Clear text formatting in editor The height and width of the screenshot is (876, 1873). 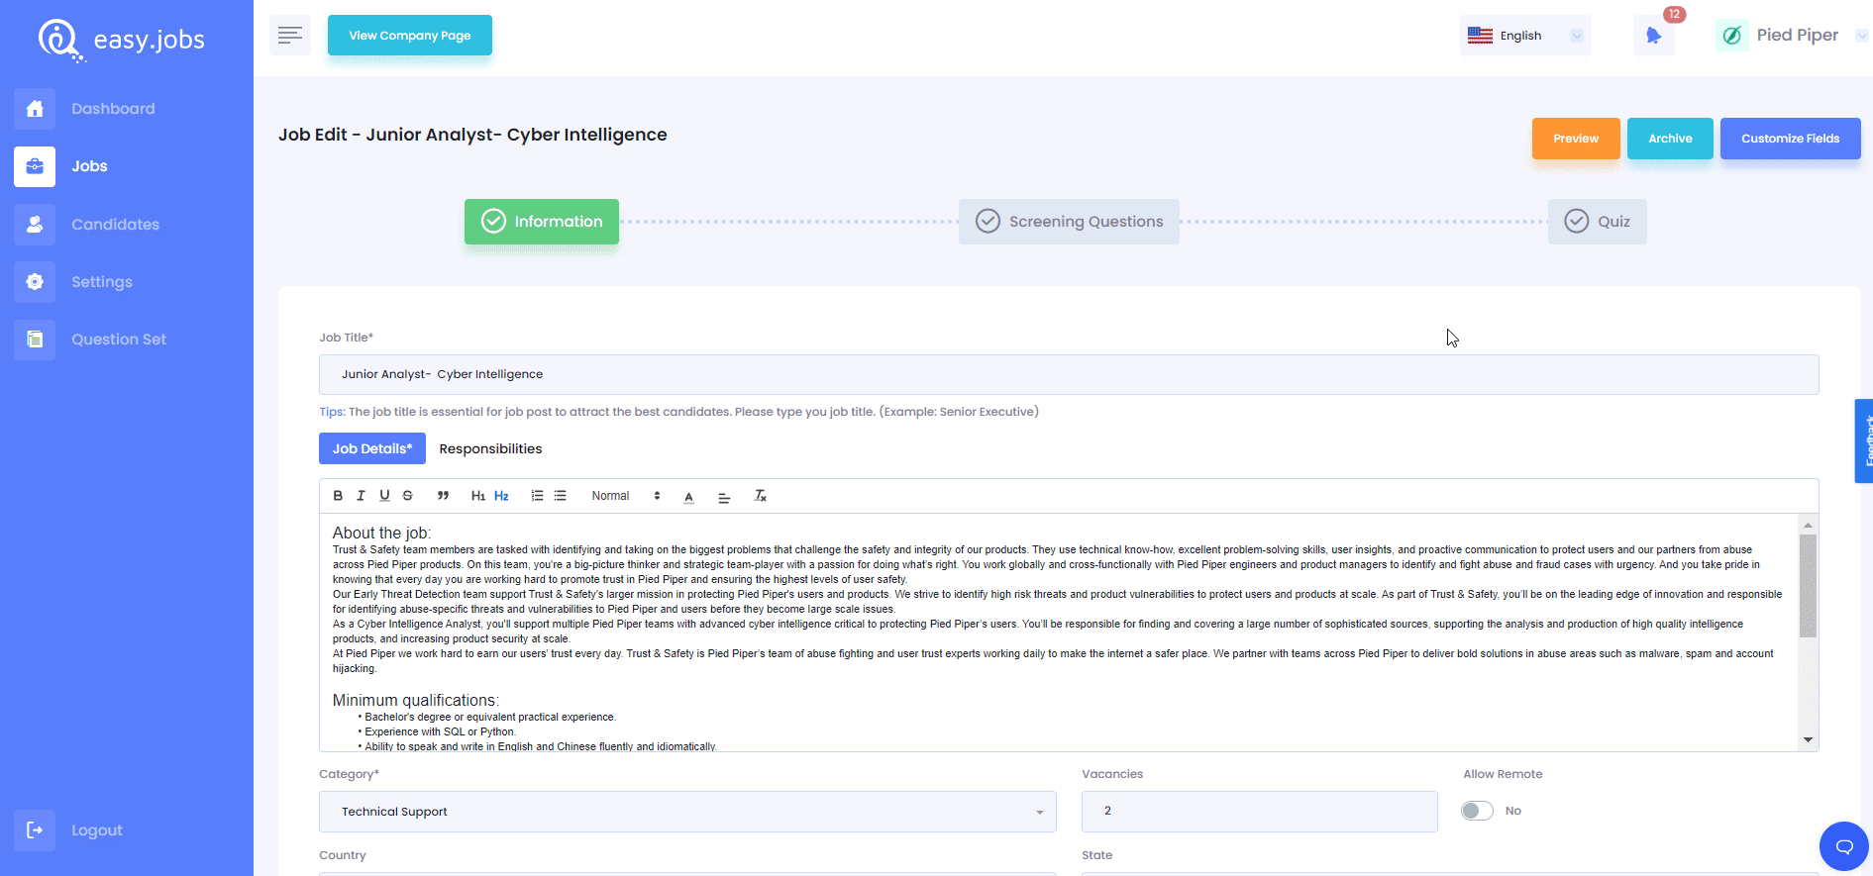761,496
